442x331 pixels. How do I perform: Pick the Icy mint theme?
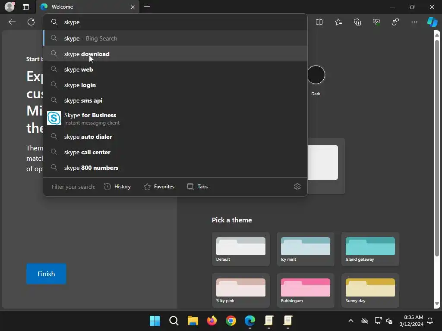[306, 249]
